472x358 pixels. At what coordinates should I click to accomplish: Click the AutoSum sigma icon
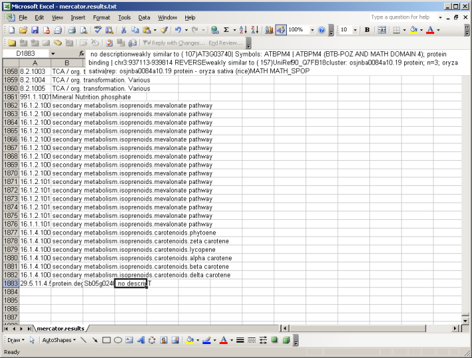click(226, 30)
